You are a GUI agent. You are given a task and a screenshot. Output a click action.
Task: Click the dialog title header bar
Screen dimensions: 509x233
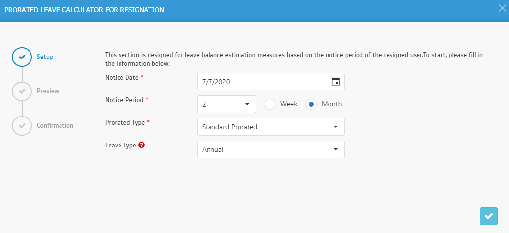(255, 10)
